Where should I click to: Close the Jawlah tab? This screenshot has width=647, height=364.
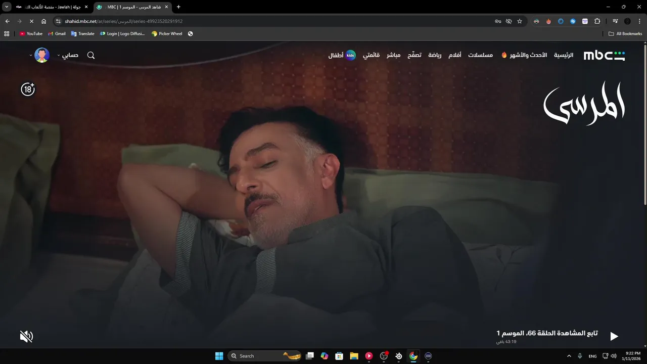click(x=86, y=7)
